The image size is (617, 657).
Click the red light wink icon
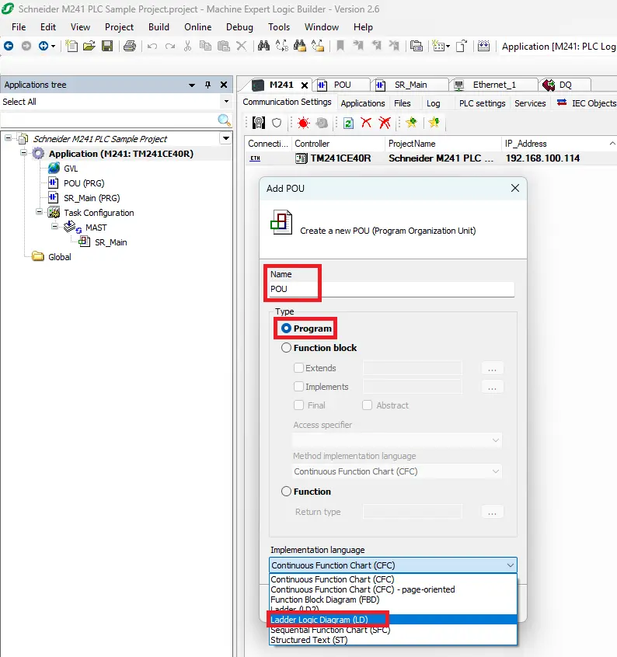[x=303, y=123]
